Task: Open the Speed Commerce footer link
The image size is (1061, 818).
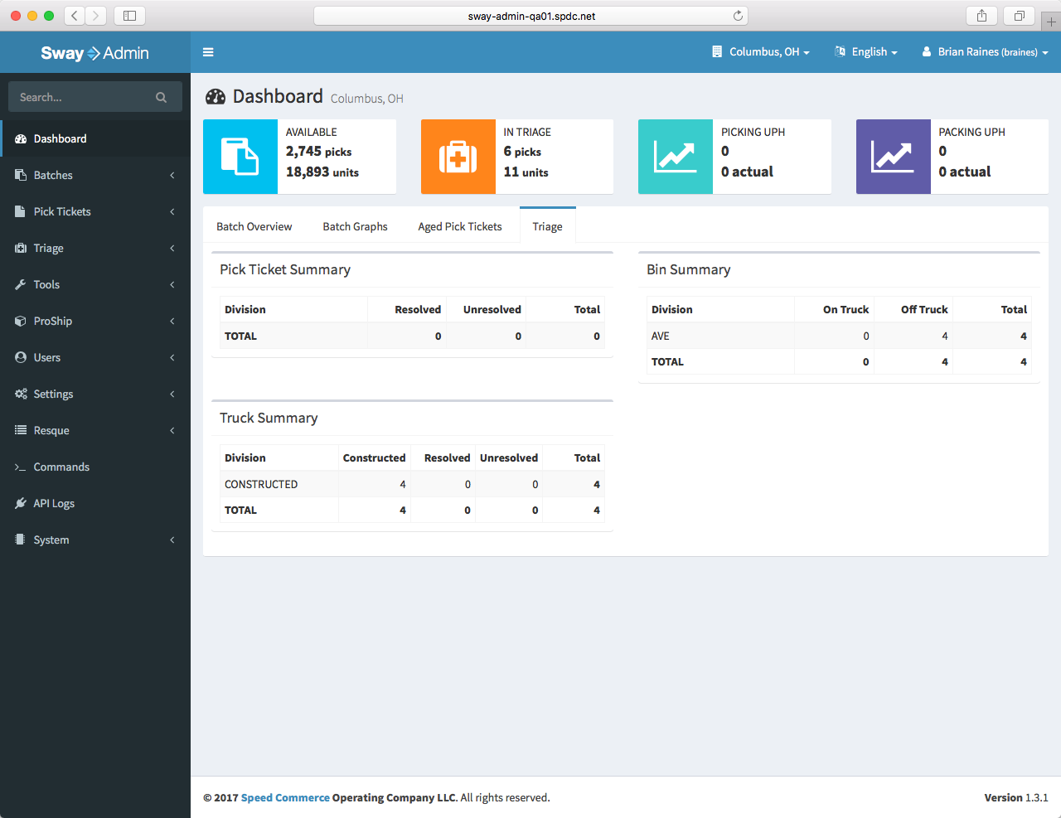Action: [285, 797]
